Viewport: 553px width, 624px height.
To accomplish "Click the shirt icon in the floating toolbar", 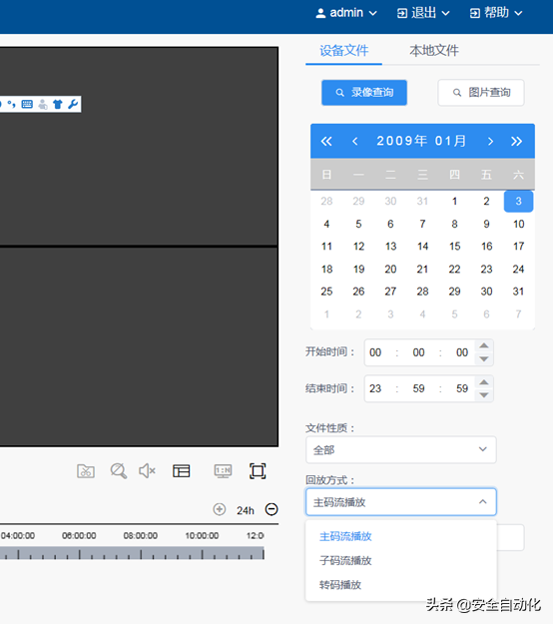I will tap(58, 104).
